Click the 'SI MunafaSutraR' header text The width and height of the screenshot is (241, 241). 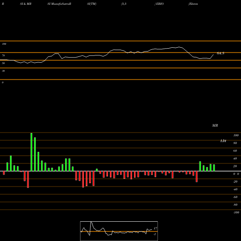pos(59,4)
